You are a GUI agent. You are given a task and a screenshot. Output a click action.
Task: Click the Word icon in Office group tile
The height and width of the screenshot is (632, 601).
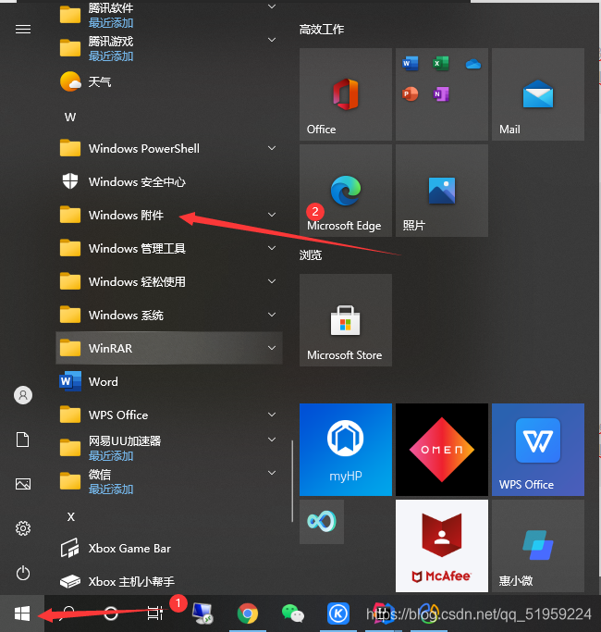[x=410, y=63]
